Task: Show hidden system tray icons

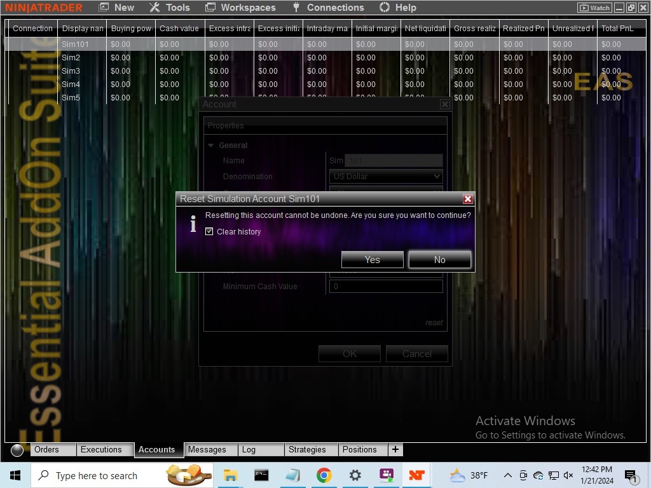Action: point(507,475)
